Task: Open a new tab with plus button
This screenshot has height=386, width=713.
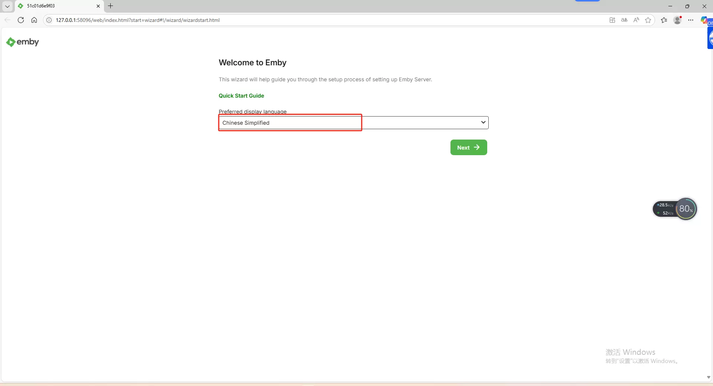Action: tap(110, 6)
